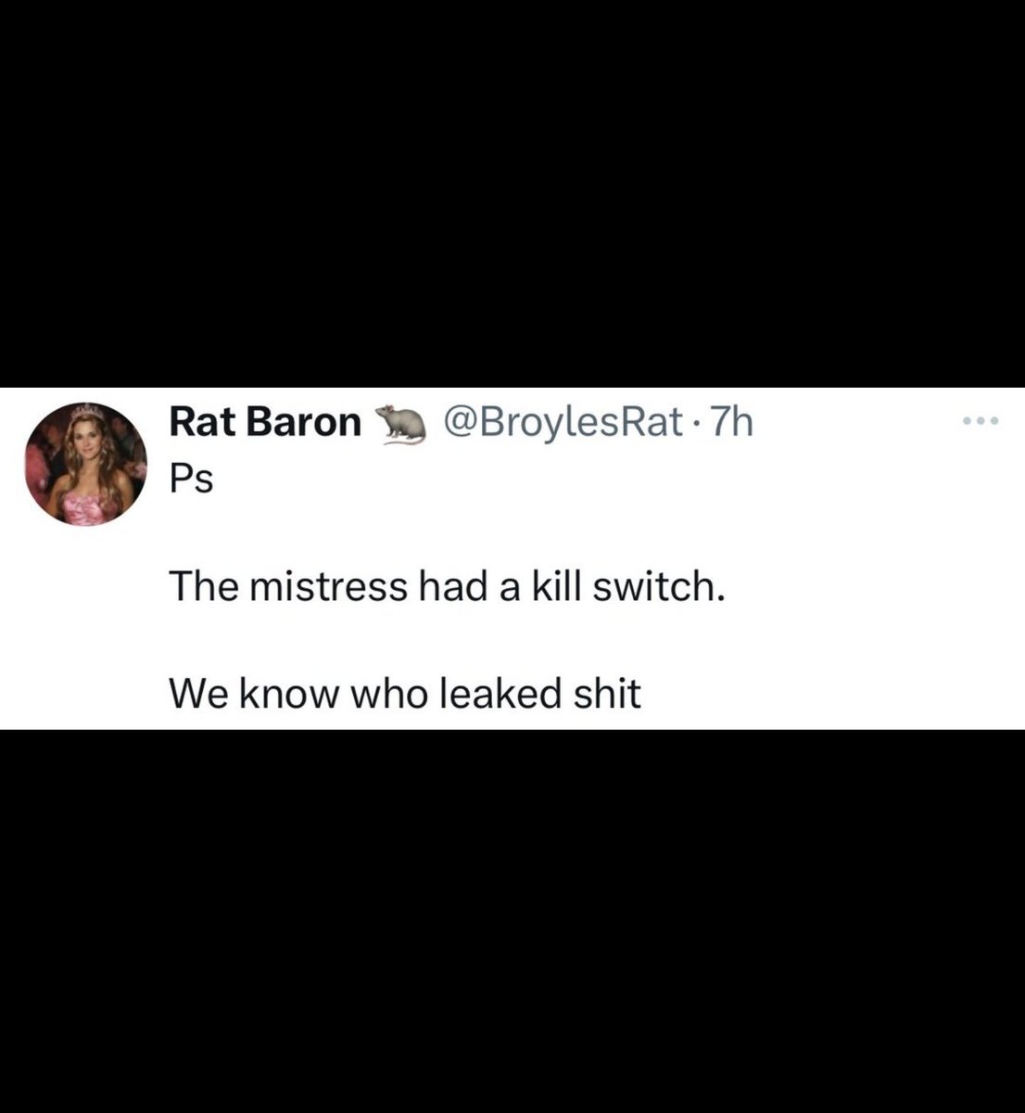Image resolution: width=1025 pixels, height=1113 pixels.
Task: Open Rat Baron's profile picture
Action: [x=86, y=465]
